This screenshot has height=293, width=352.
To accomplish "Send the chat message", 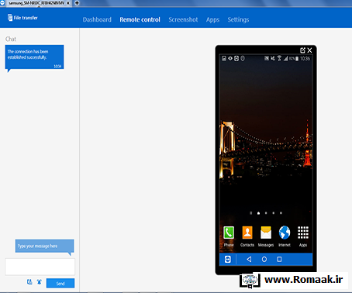I will point(60,283).
